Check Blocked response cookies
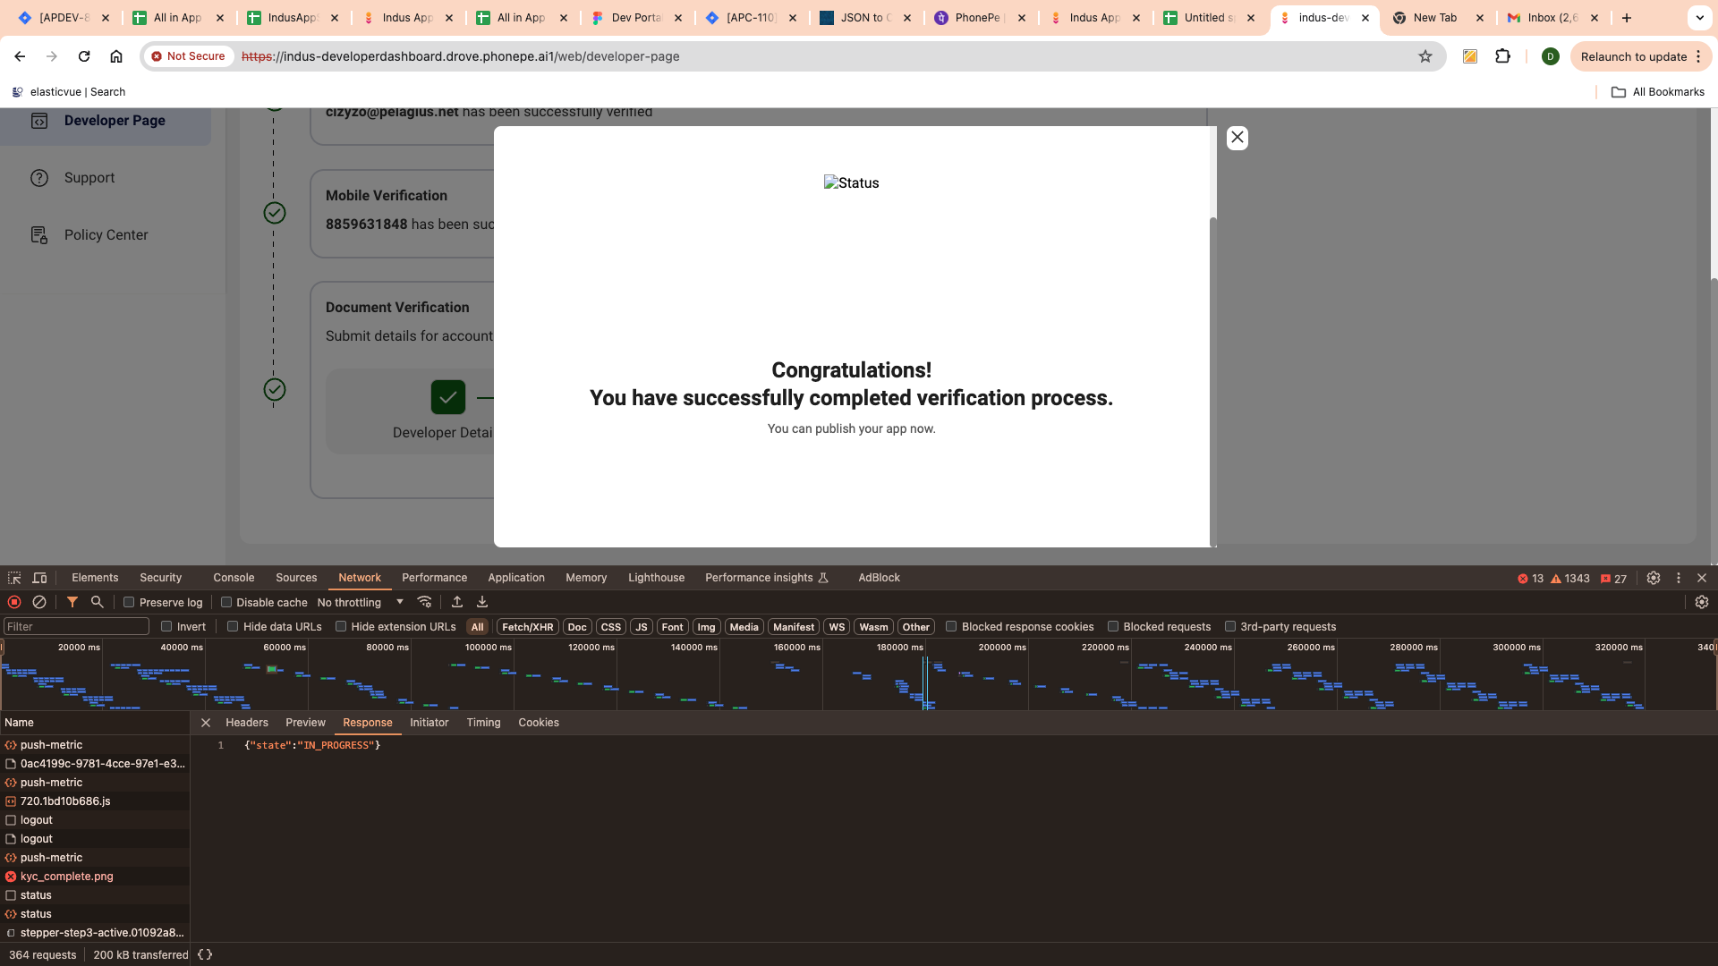 [951, 626]
